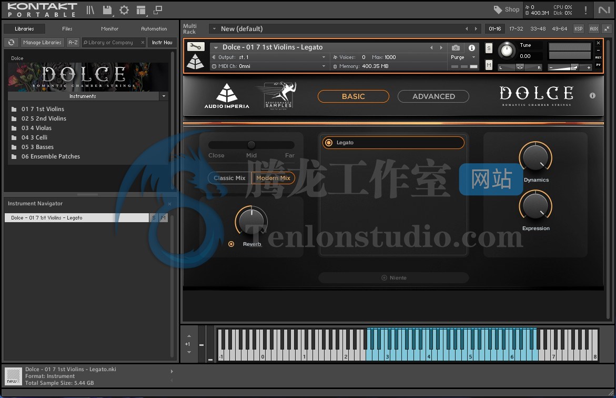This screenshot has width=616, height=398.
Task: Open the 01 7 1st Violins folder
Action: (43, 109)
